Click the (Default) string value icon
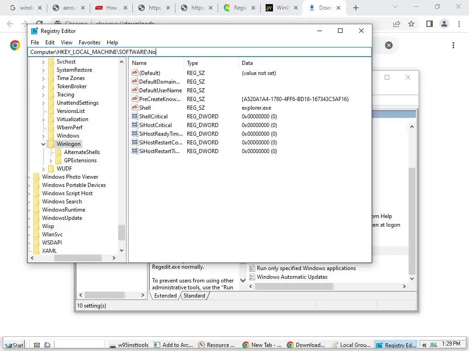The height and width of the screenshot is (351, 469). [x=135, y=73]
